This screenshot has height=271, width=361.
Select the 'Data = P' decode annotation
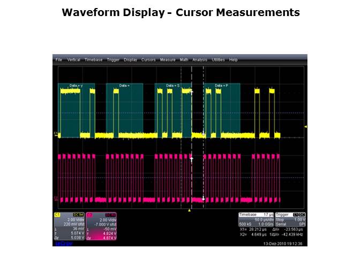(x=222, y=86)
